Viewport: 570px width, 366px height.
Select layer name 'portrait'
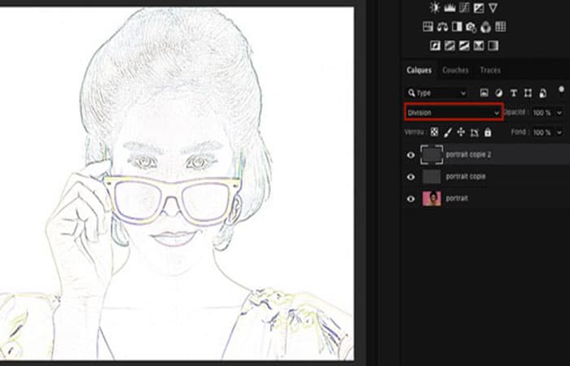tap(457, 198)
